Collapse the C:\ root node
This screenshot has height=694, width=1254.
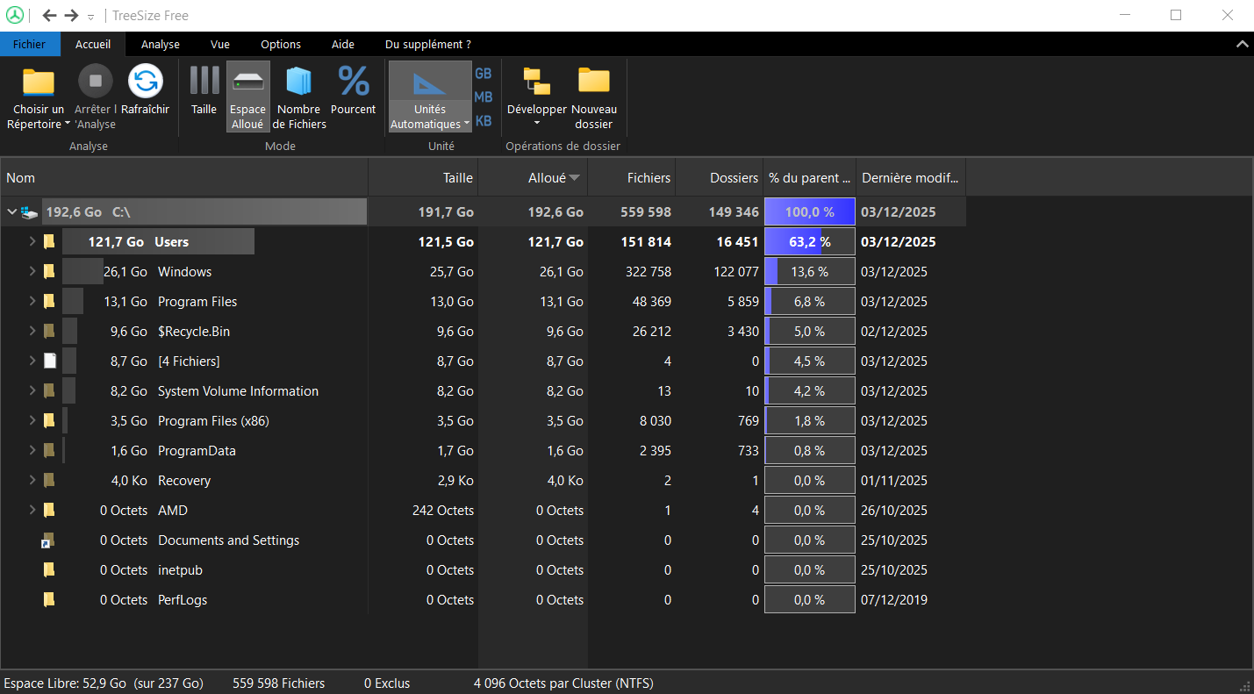point(12,212)
